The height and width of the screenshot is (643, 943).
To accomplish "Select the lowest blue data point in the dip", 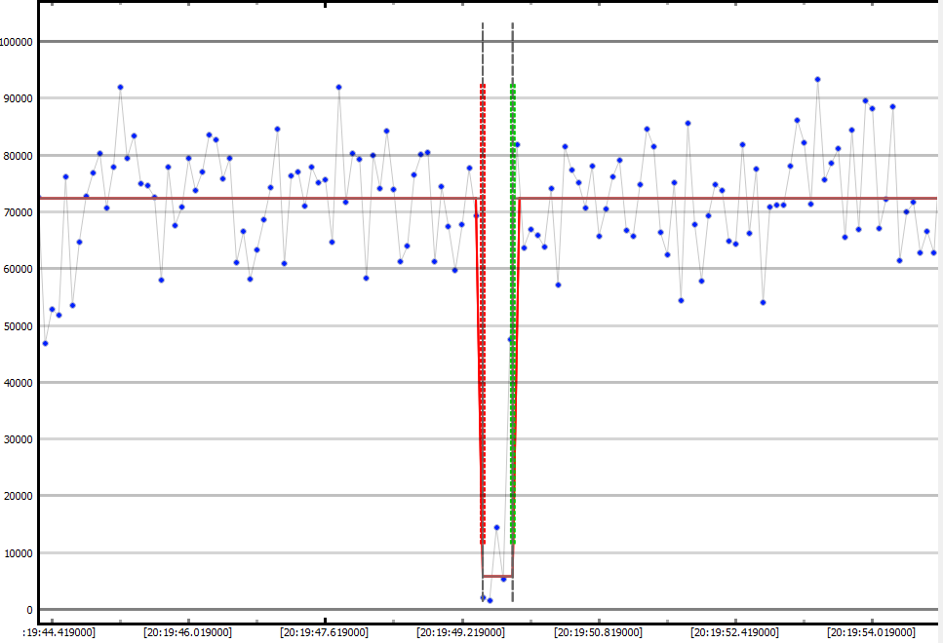I will 490,600.
